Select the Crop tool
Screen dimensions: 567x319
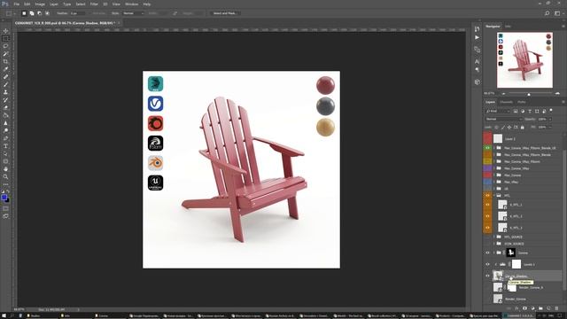(5, 61)
